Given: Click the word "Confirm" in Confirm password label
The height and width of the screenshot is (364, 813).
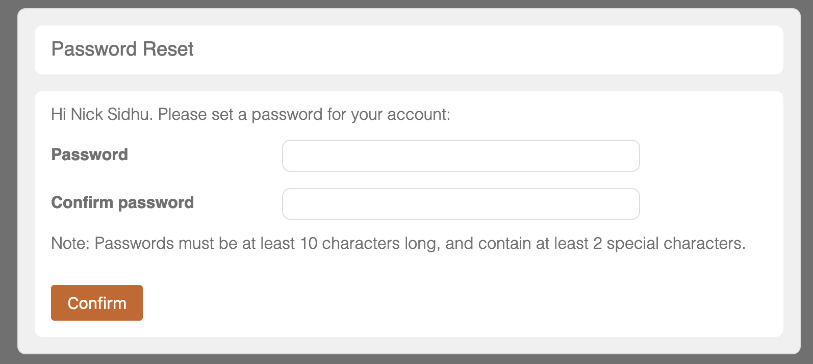Looking at the screenshot, I should point(82,202).
